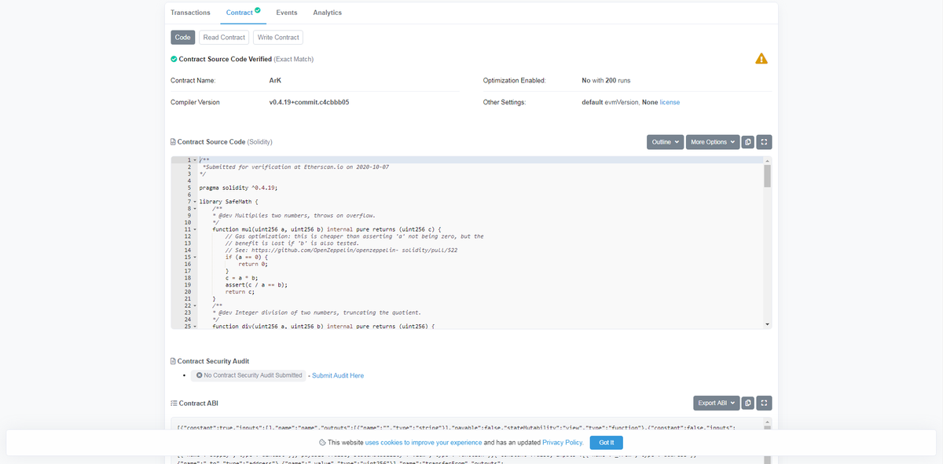Screen dimensions: 943x464
Task: Collapse code fold arrow at line 1
Action: pos(195,160)
